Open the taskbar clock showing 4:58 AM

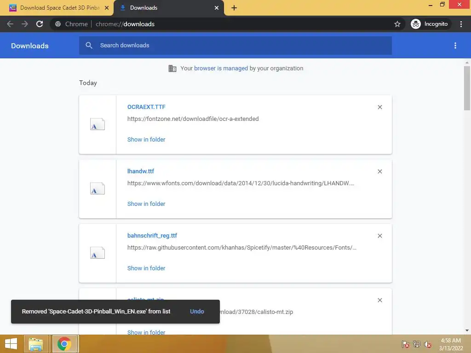pyautogui.click(x=451, y=344)
